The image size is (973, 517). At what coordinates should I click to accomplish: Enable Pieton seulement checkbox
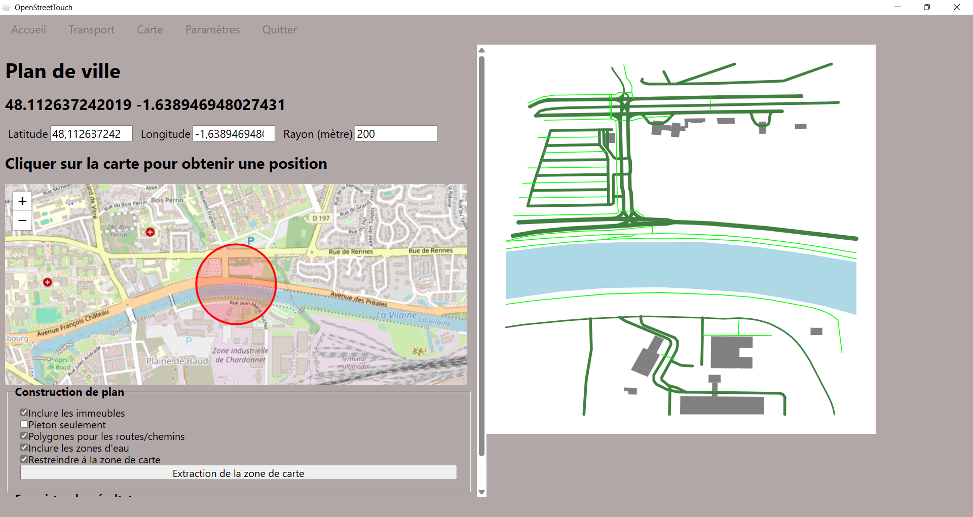tap(24, 424)
